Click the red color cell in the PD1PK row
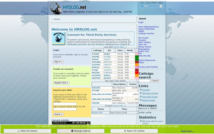 pyautogui.click(x=137, y=73)
